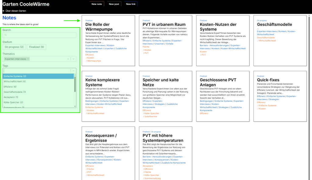Click 'Strategien' link in Quick-fixes card
This screenshot has width=312, height=180.
274,99
